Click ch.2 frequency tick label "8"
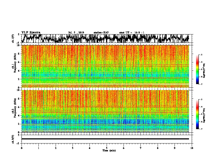 19,99
